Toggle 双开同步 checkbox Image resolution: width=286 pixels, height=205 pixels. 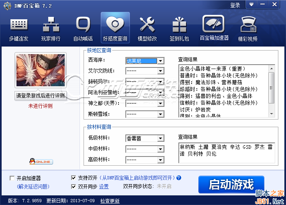pyautogui.click(x=74, y=187)
